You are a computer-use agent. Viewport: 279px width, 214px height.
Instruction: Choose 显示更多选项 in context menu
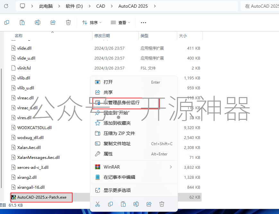pyautogui.click(x=134, y=190)
